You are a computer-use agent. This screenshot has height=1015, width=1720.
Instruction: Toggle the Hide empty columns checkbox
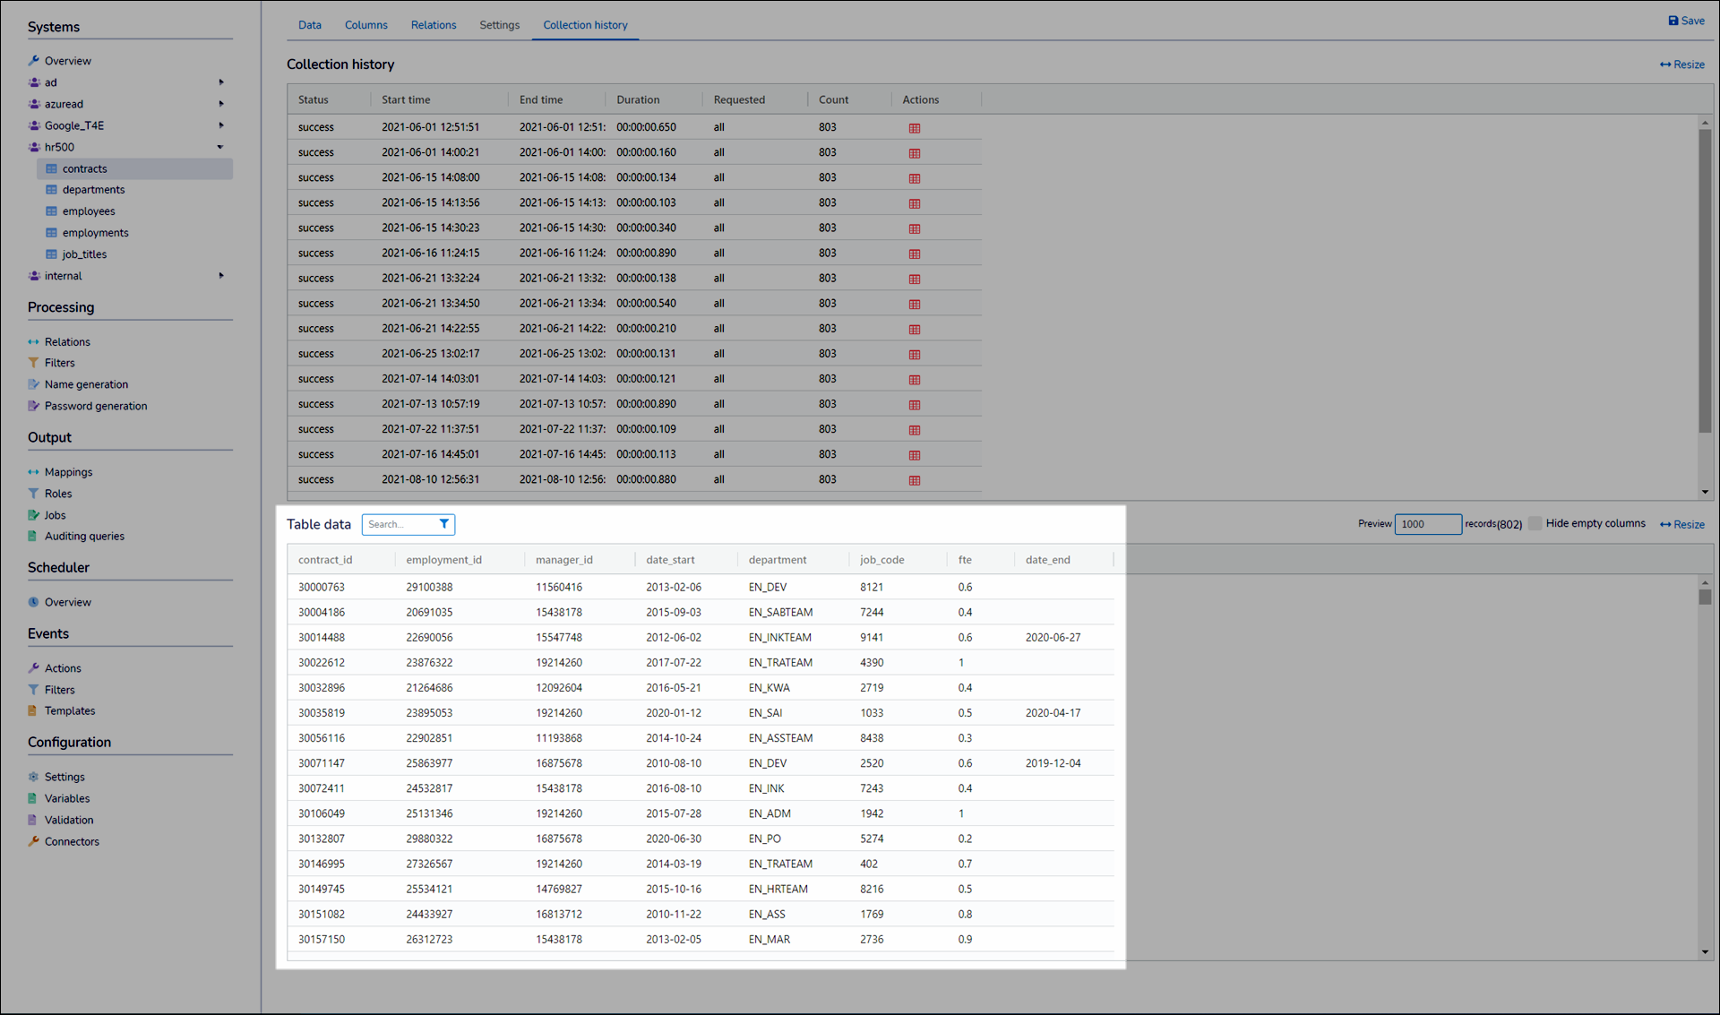click(x=1535, y=523)
